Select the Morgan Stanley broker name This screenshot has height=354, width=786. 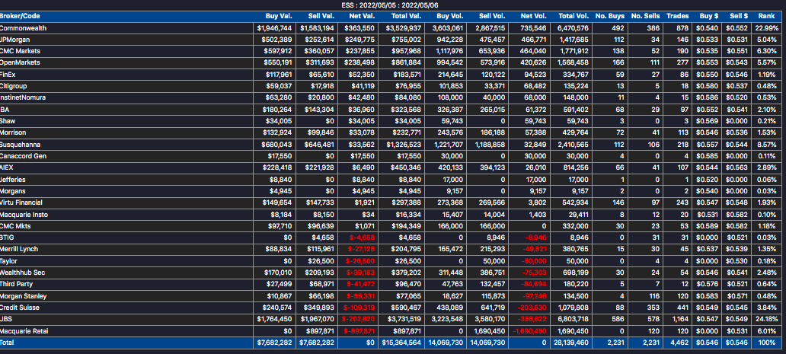click(x=22, y=296)
